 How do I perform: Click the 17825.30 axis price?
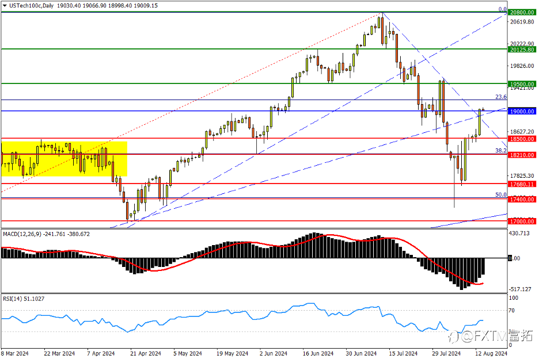(522, 175)
